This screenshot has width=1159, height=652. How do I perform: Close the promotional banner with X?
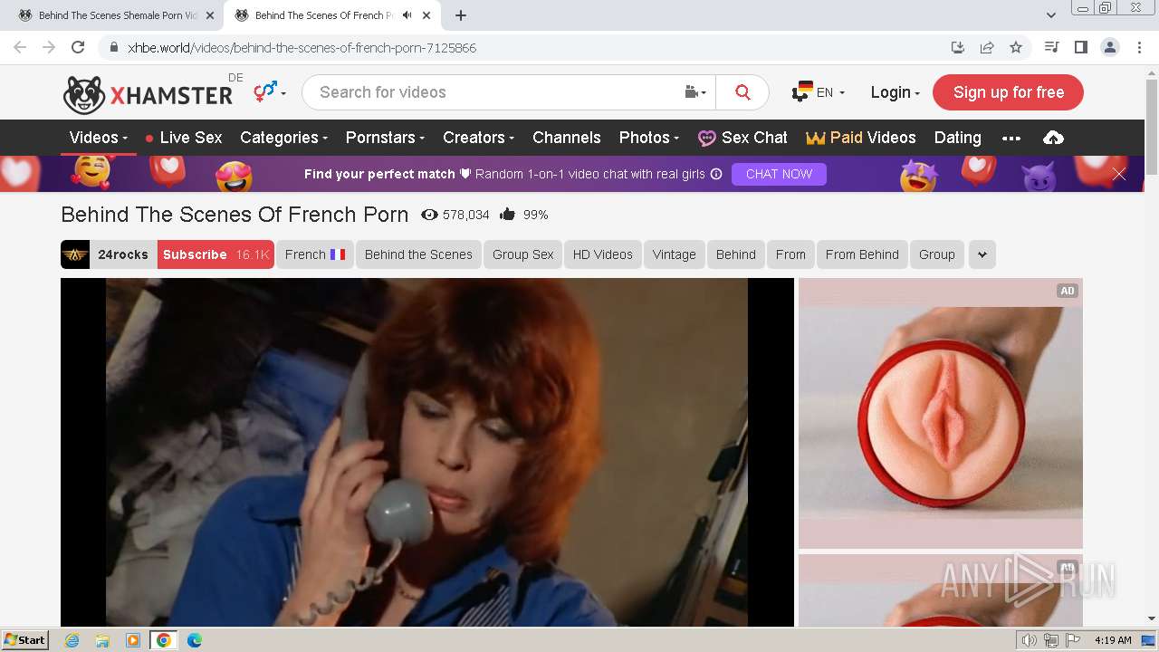tap(1119, 174)
